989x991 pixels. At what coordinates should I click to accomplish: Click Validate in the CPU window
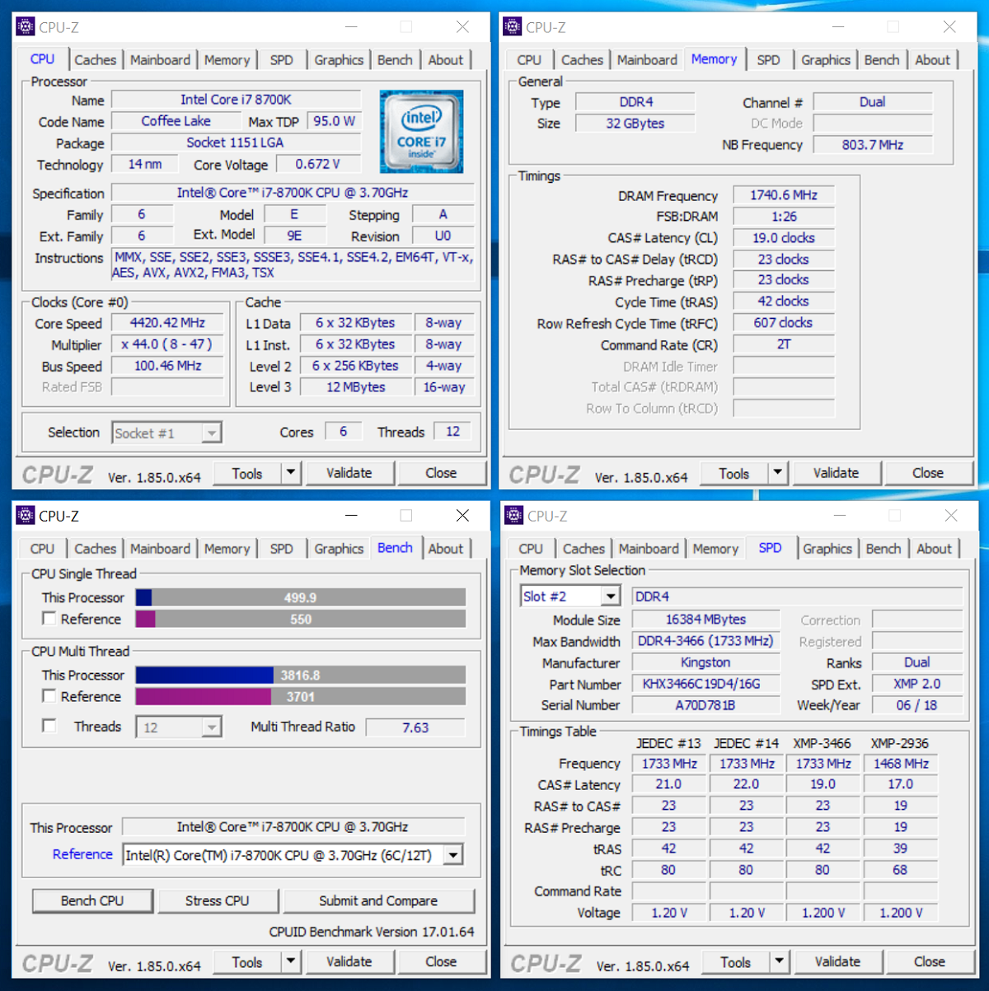pos(349,473)
